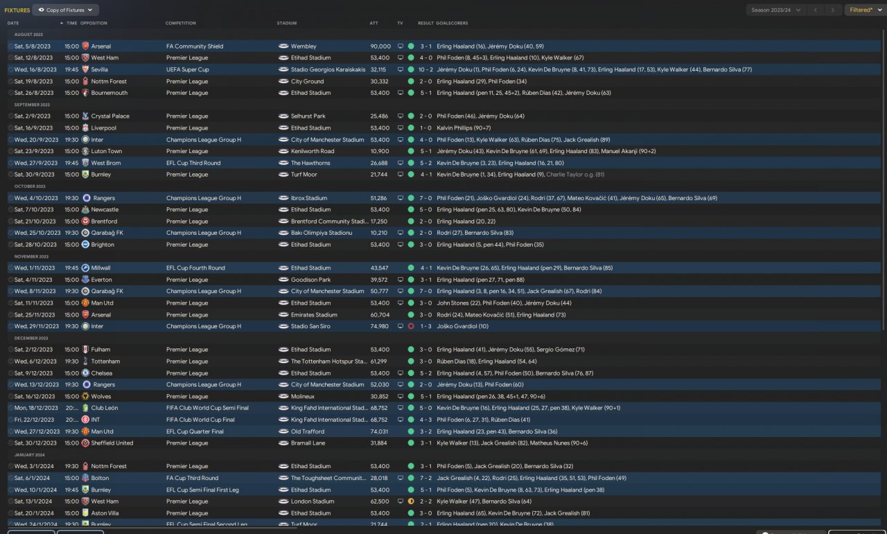This screenshot has width=887, height=534.
Task: Click the Bournemouth club badge
Action: point(85,93)
